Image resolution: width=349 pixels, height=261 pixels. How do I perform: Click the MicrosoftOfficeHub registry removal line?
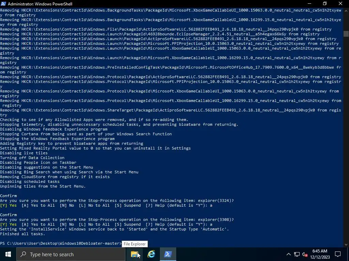coord(170,70)
